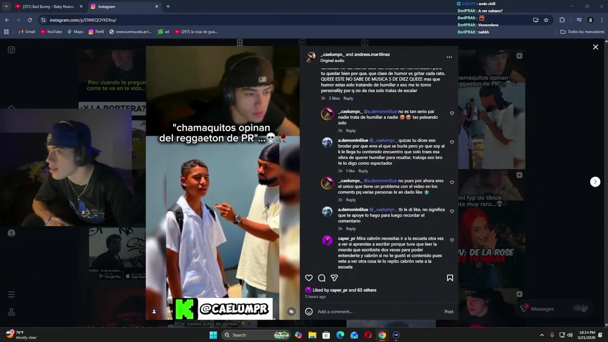Open Opera browser from the taskbar

(368, 335)
